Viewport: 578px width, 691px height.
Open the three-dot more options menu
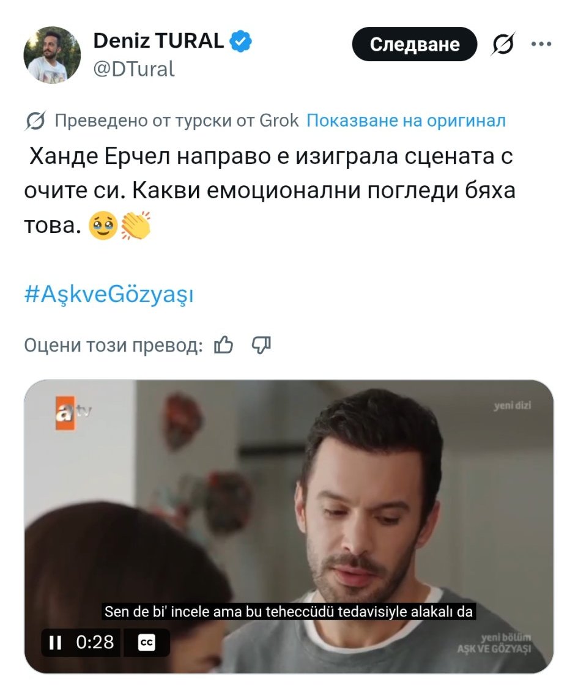tap(541, 44)
